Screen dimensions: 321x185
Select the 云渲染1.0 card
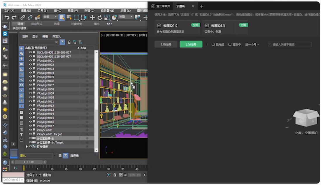(x=177, y=27)
